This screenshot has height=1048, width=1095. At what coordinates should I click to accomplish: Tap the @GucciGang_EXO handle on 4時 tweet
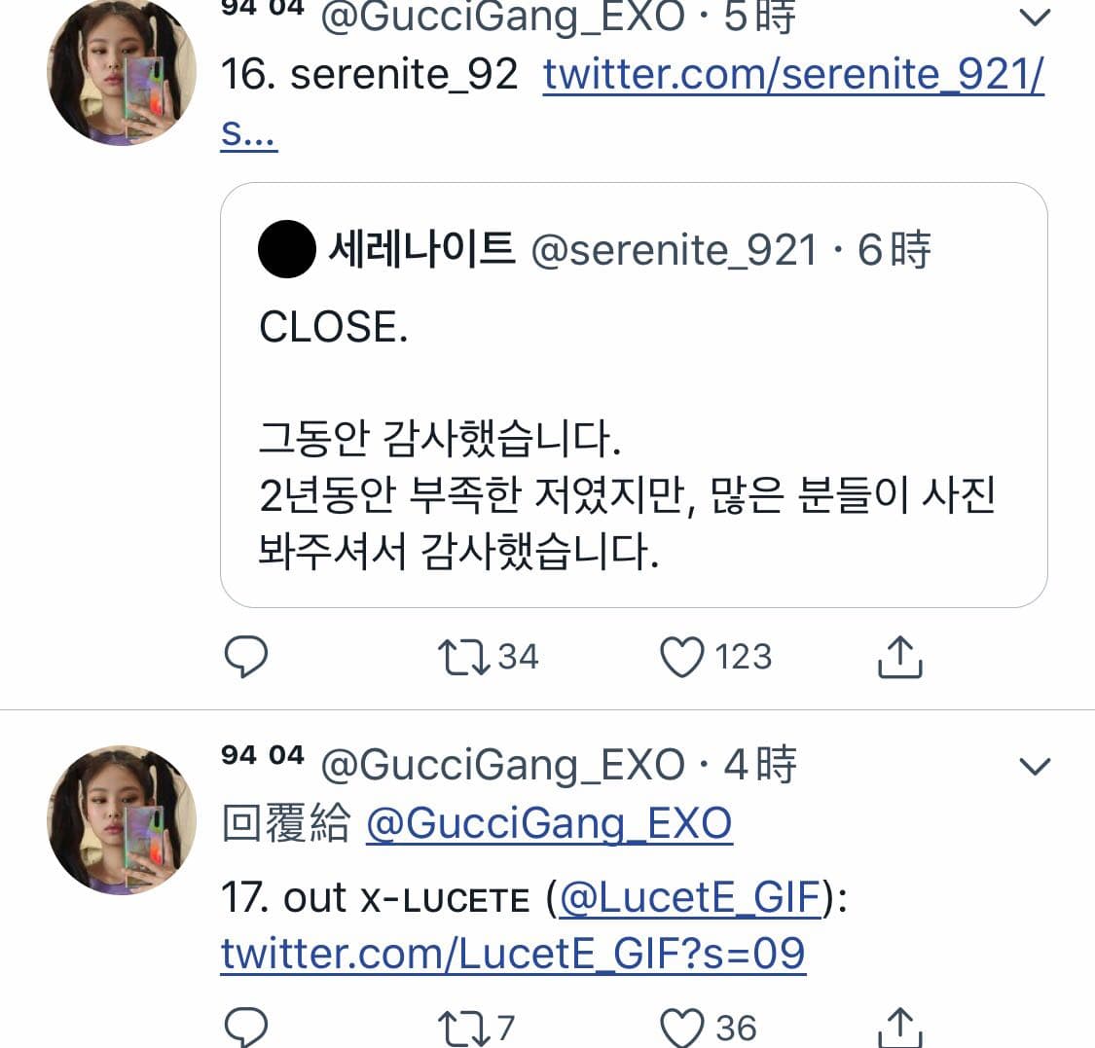pos(503,765)
